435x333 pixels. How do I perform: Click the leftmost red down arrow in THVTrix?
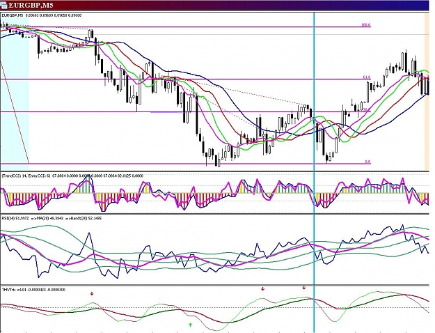point(92,293)
